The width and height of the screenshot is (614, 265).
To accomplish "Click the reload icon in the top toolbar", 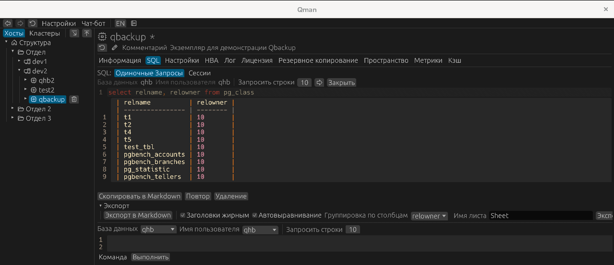I will point(32,23).
